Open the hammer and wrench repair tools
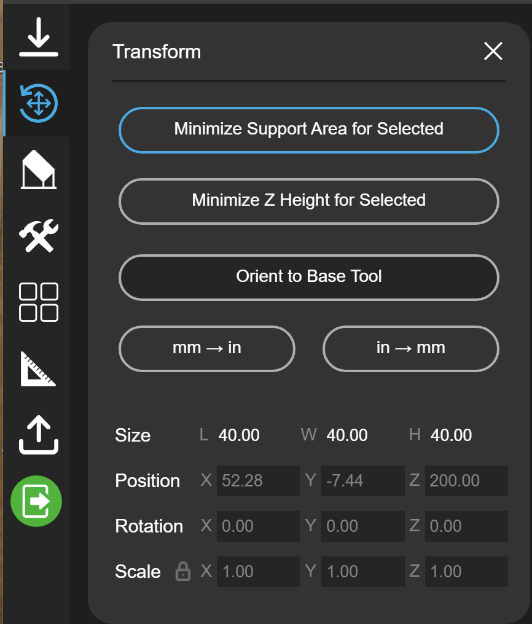 point(39,236)
